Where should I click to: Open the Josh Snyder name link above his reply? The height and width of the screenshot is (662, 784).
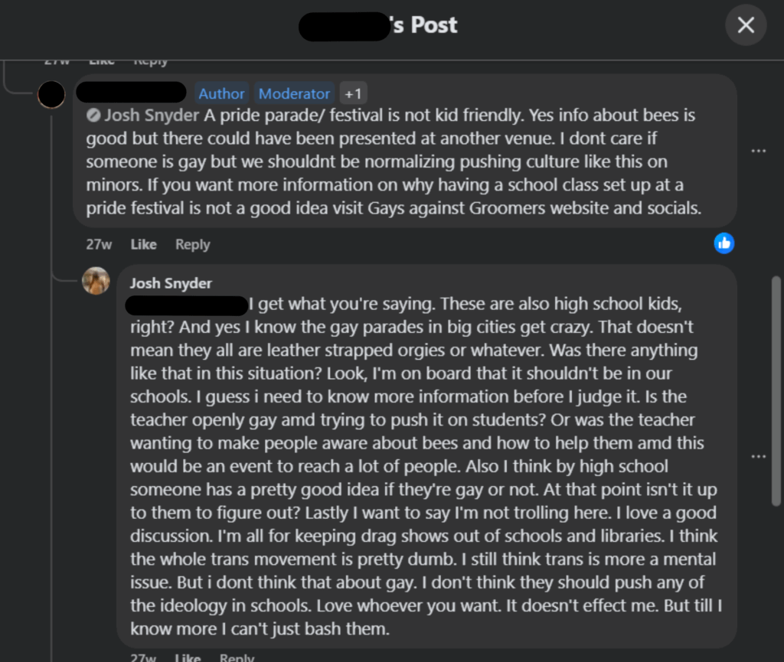(171, 283)
